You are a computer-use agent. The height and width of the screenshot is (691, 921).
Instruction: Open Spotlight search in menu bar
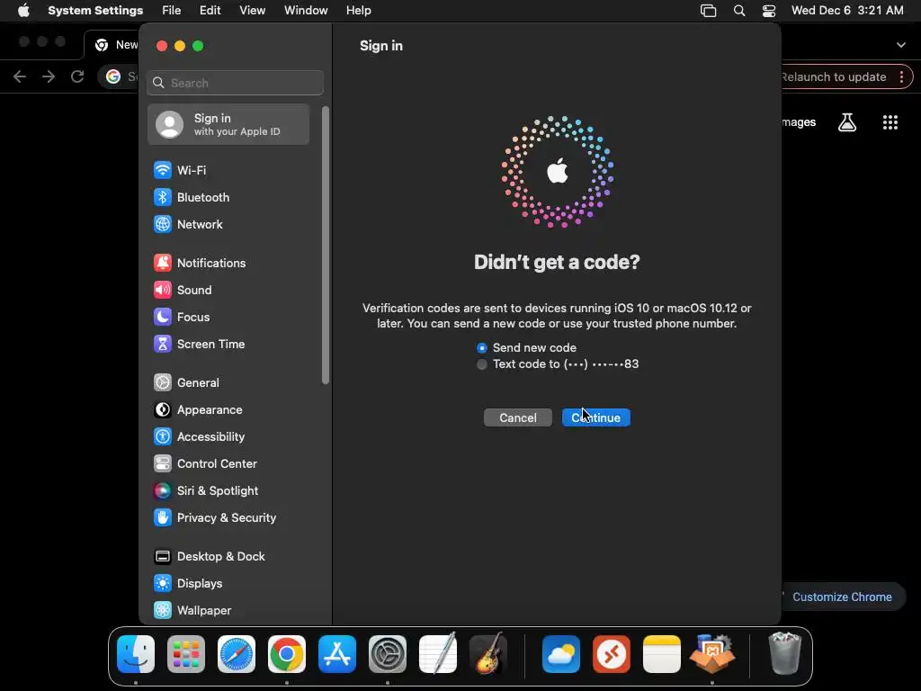coord(739,11)
